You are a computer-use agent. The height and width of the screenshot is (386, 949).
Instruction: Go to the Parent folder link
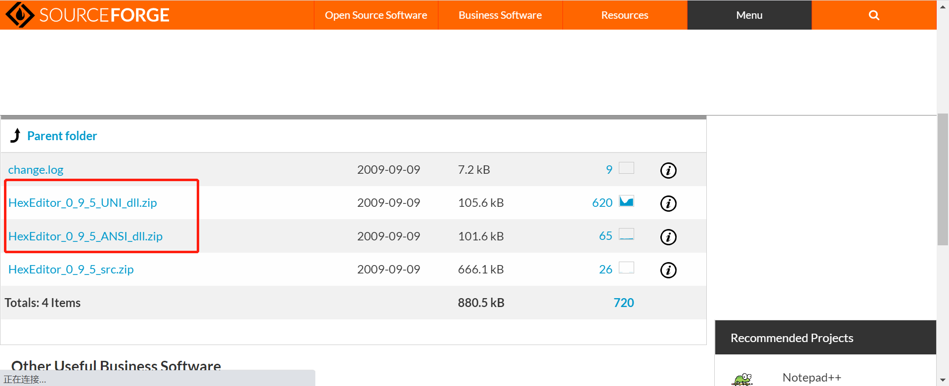coord(62,136)
